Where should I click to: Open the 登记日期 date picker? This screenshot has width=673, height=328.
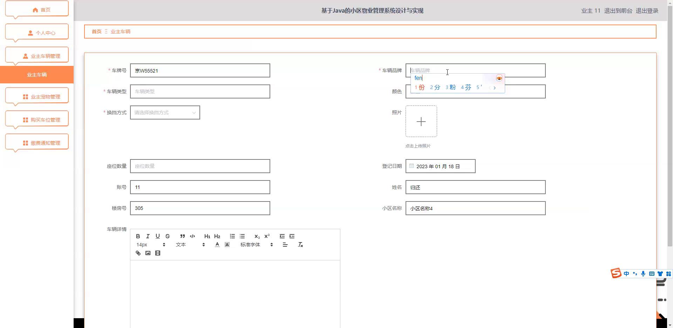[440, 166]
